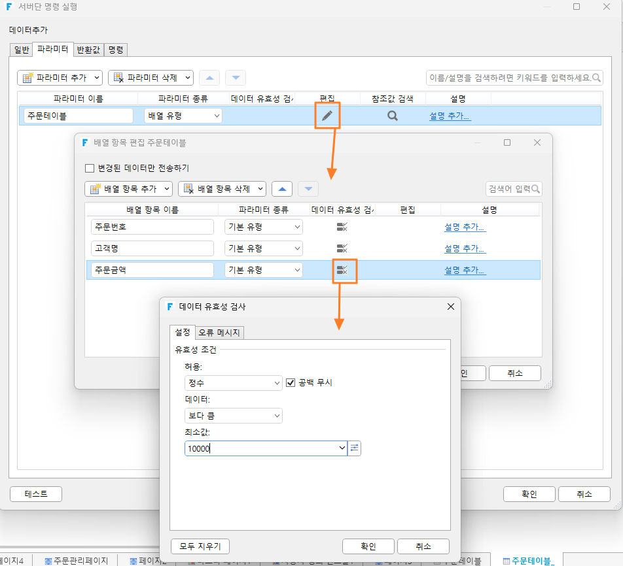Open the 주문테이블_ bottom tab
623x566 pixels.
529,561
